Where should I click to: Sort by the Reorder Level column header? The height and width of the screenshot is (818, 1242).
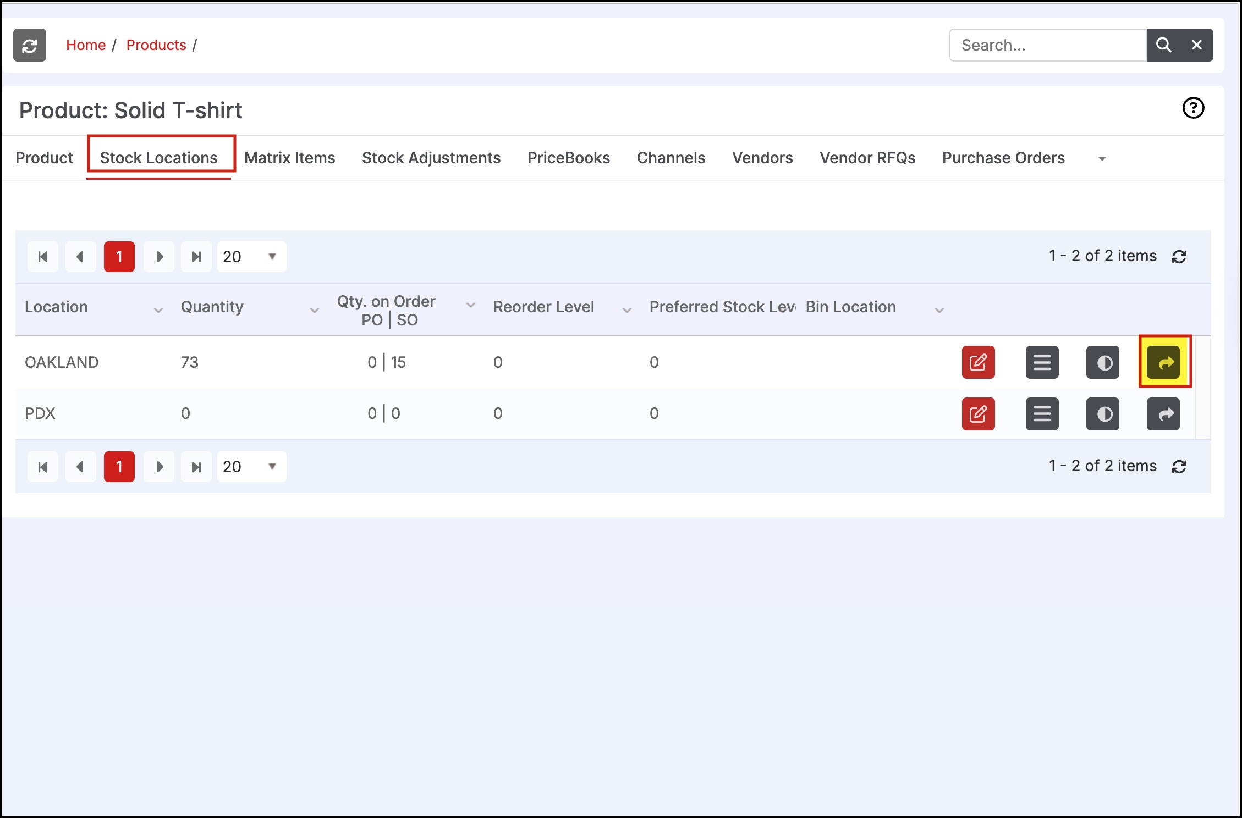click(543, 307)
